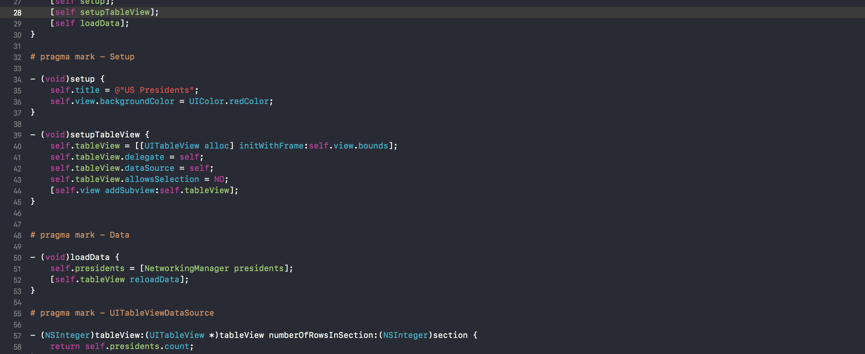The height and width of the screenshot is (354, 865).
Task: Click line number 28 in the gutter
Action: click(x=17, y=13)
